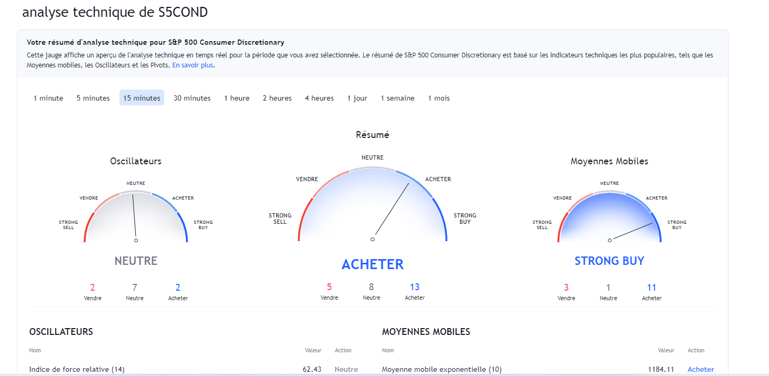Select the 1 jour timeframe

point(357,98)
